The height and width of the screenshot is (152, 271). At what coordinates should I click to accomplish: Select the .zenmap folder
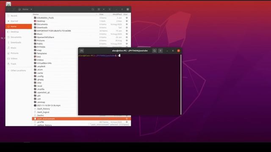click(41, 102)
